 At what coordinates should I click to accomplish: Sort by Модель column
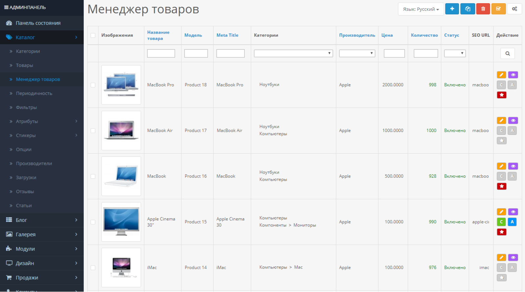(193, 35)
